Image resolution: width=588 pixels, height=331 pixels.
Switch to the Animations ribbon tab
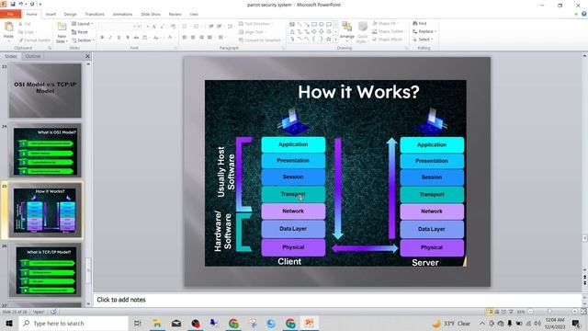click(x=122, y=15)
